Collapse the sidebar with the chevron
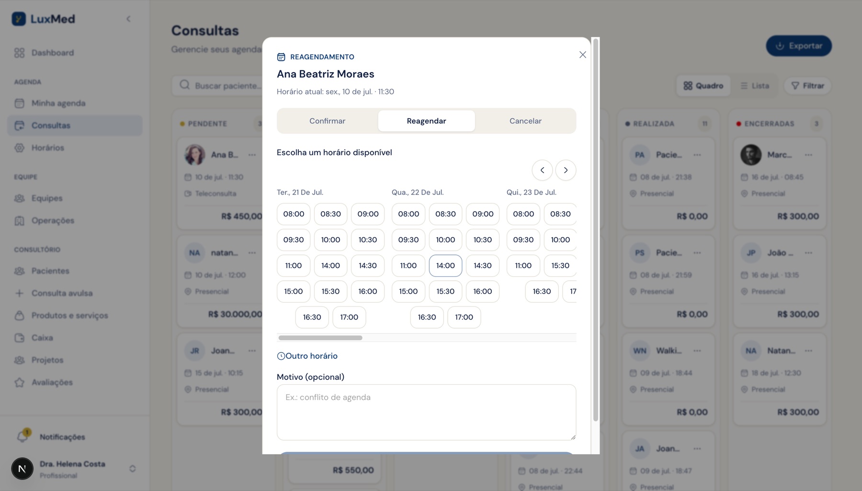The width and height of the screenshot is (862, 491). [128, 19]
